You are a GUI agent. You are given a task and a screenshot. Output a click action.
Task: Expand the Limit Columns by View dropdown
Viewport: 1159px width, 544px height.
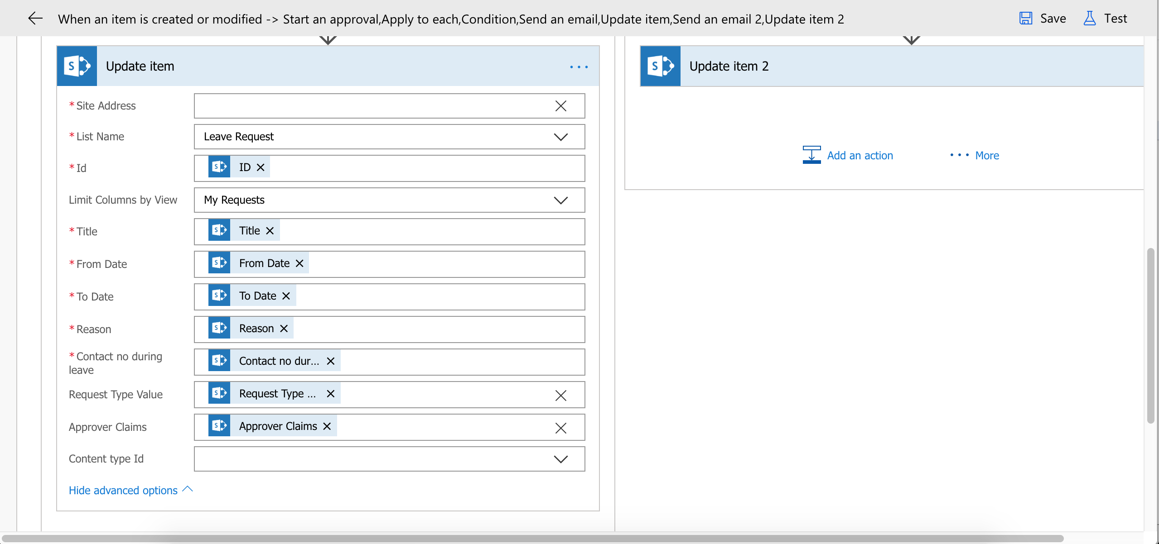tap(560, 200)
